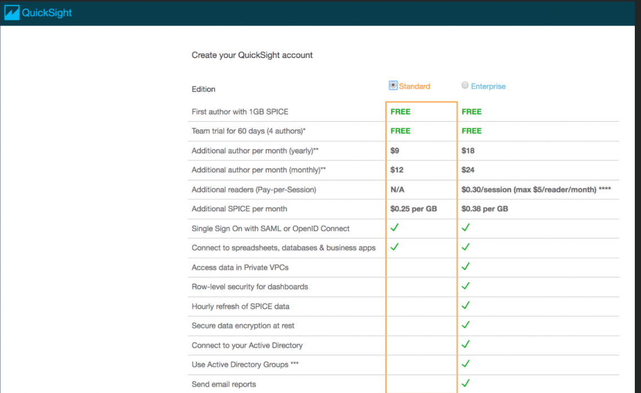Click the 'Create your QuickSight account' heading
This screenshot has width=641, height=393.
tap(252, 55)
